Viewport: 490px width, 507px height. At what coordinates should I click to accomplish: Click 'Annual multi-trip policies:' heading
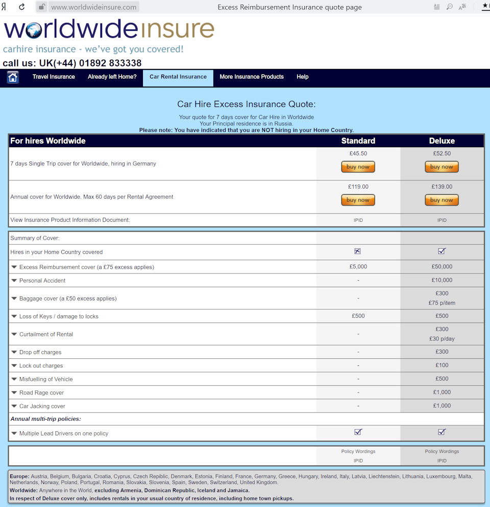tap(46, 419)
